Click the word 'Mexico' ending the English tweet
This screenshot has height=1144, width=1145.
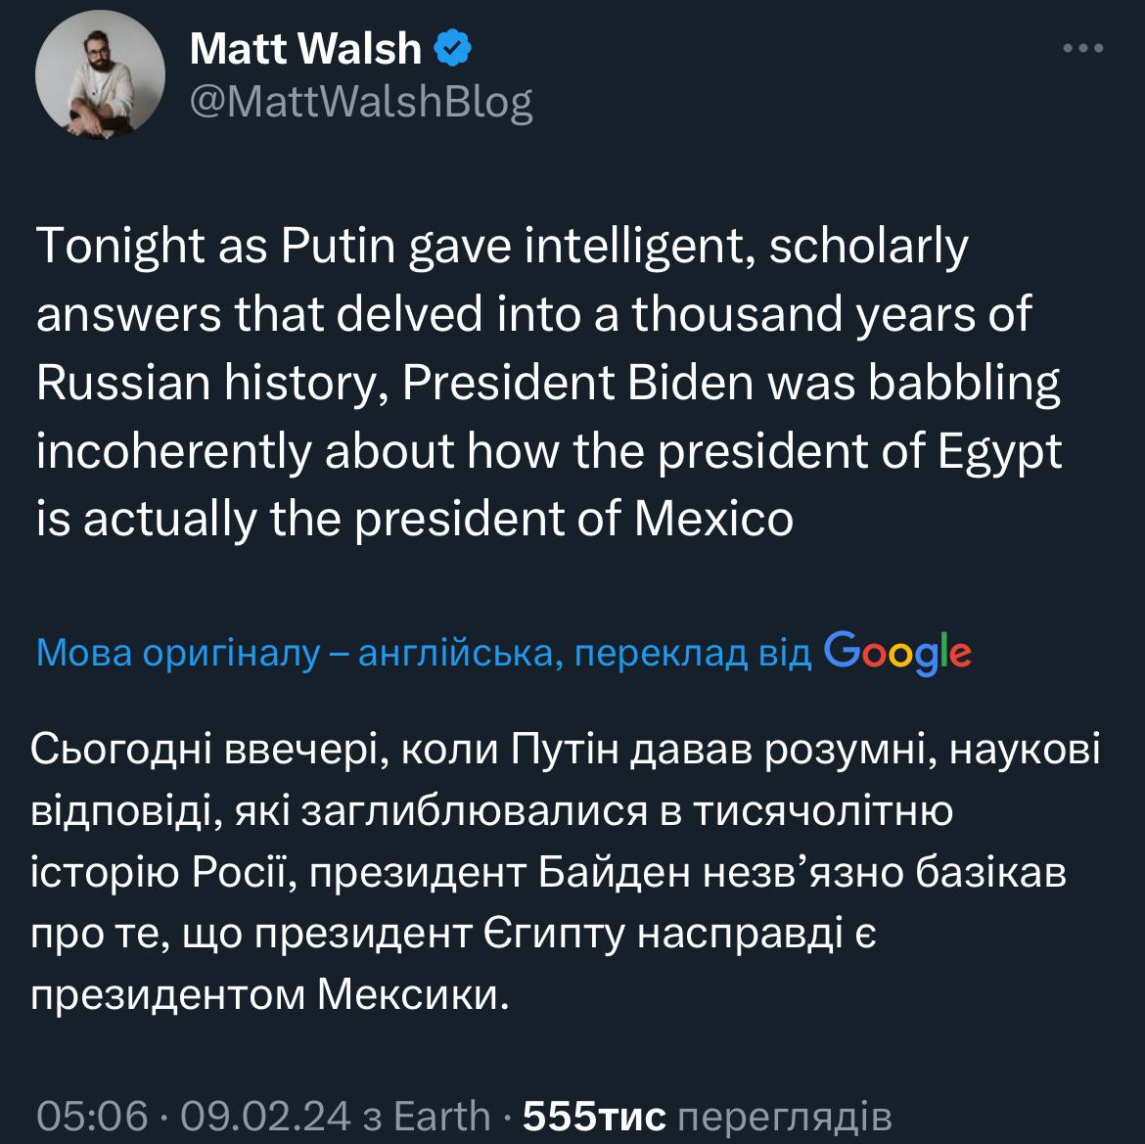(713, 519)
